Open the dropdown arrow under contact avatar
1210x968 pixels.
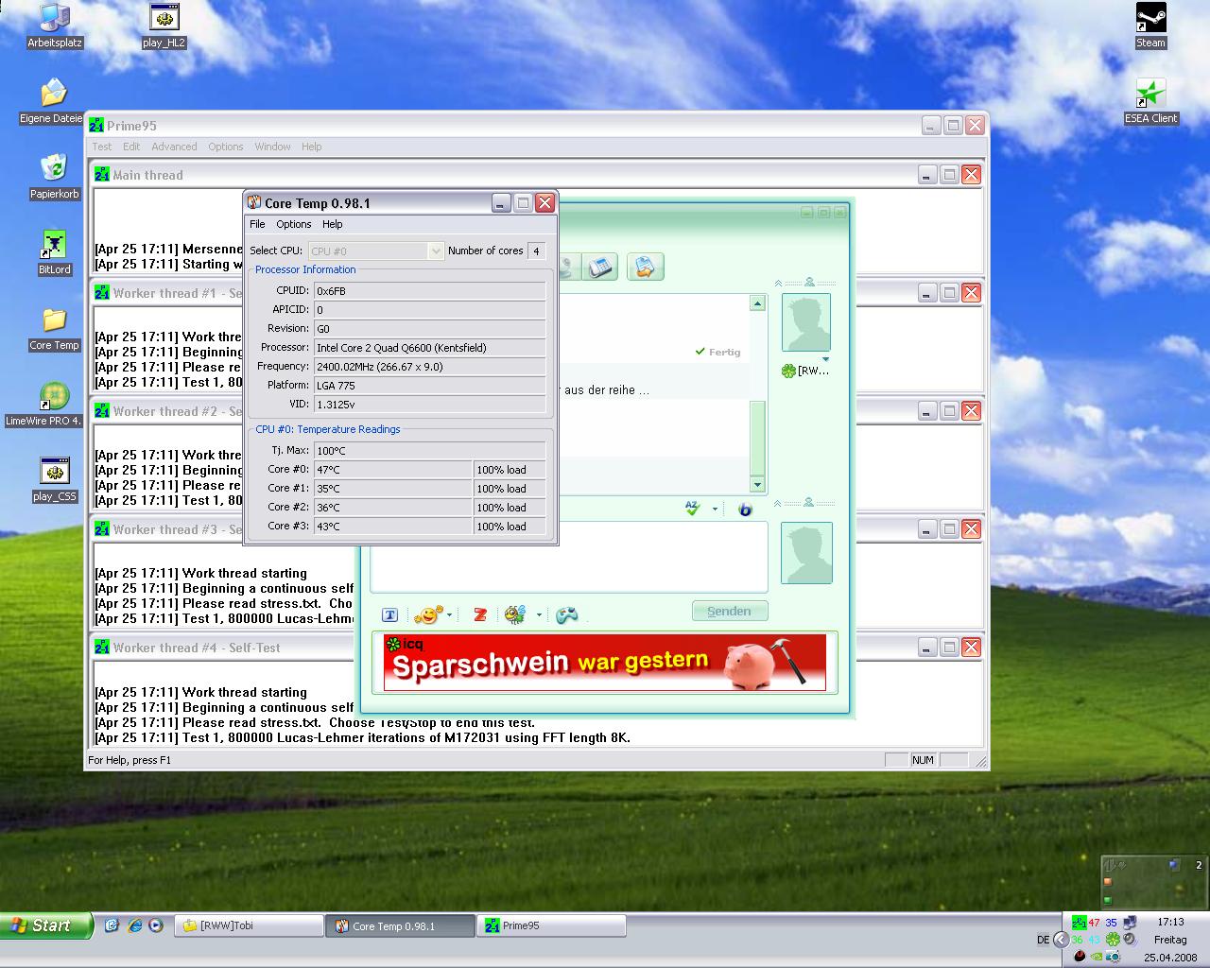(x=825, y=360)
